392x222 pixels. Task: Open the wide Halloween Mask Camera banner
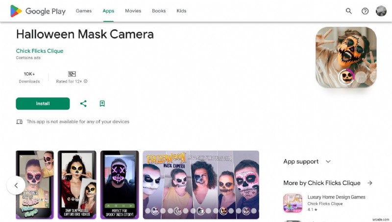pyautogui.click(x=201, y=185)
